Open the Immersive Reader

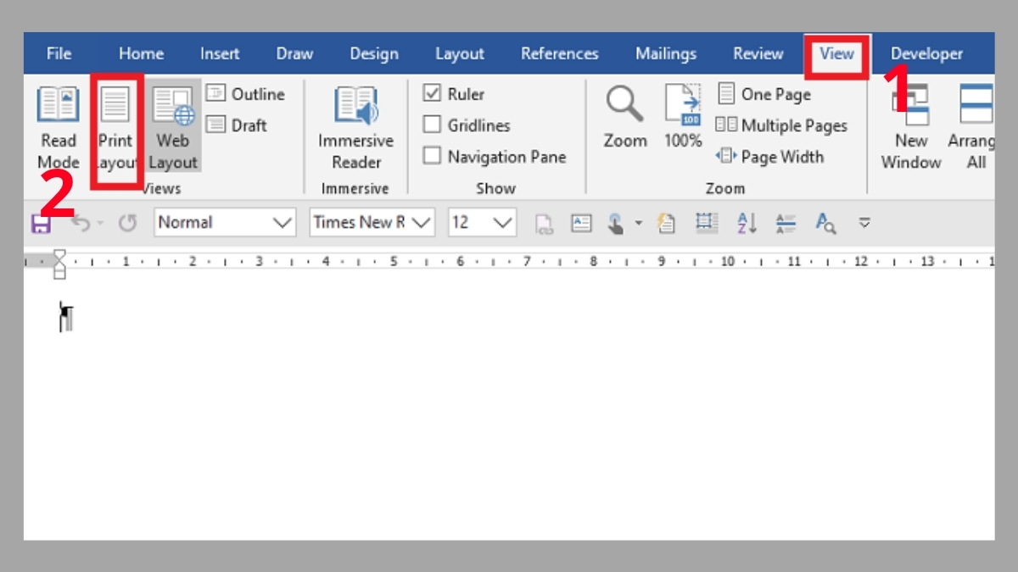[355, 127]
